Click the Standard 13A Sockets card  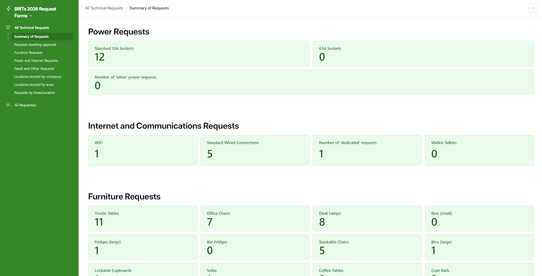point(198,54)
